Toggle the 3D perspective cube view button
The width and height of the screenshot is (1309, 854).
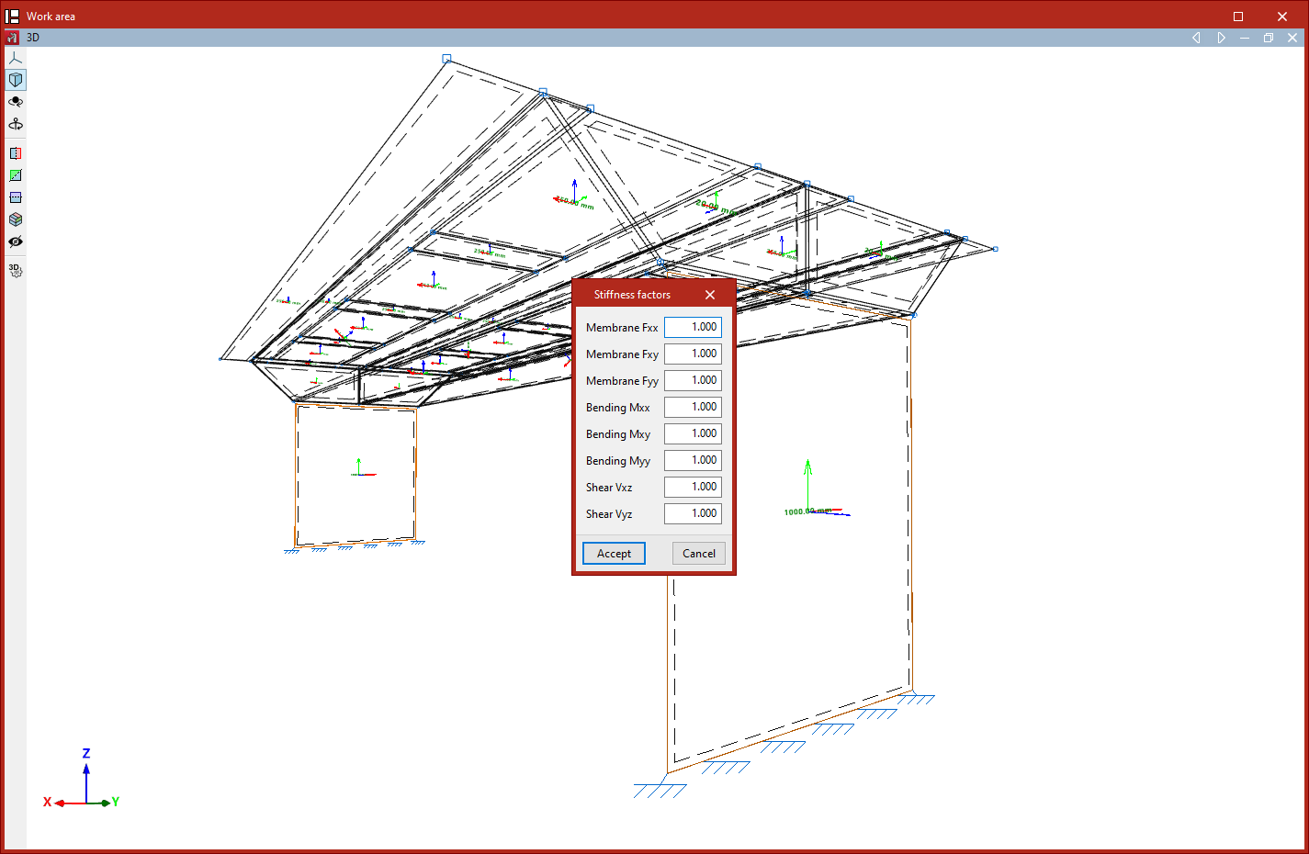point(16,80)
